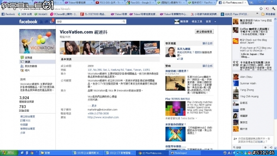277x156 pixels.
Task: Open the Mobile01 bookmark
Action: pyautogui.click(x=41, y=14)
